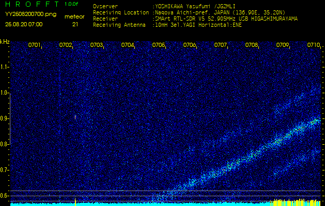Click the 0704 time marker

pyautogui.click(x=127, y=45)
